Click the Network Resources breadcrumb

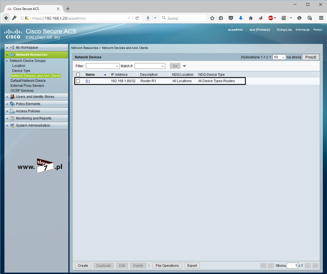tap(84, 48)
